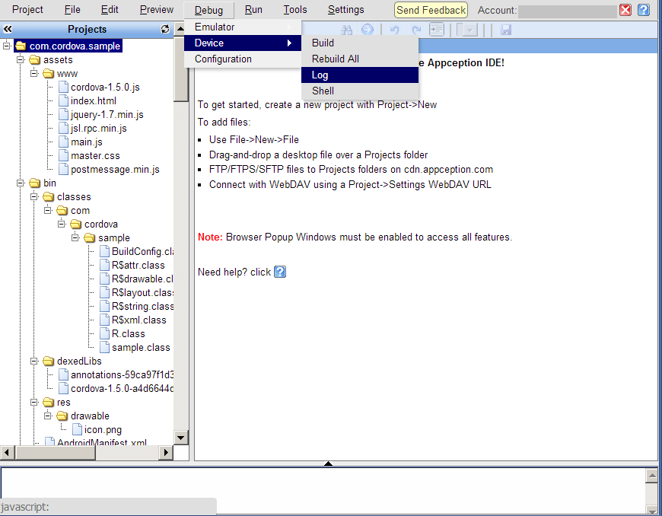The image size is (662, 516).
Task: Select Build in Device submenu
Action: (360, 43)
